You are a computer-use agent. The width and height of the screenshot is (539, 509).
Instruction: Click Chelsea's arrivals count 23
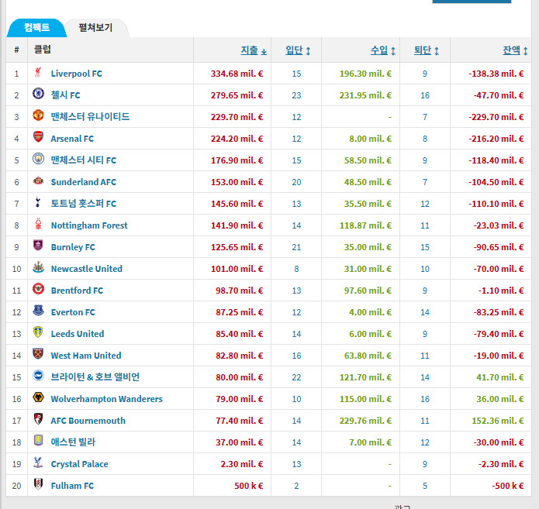pyautogui.click(x=296, y=95)
